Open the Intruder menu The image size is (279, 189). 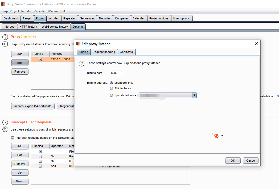(26, 11)
